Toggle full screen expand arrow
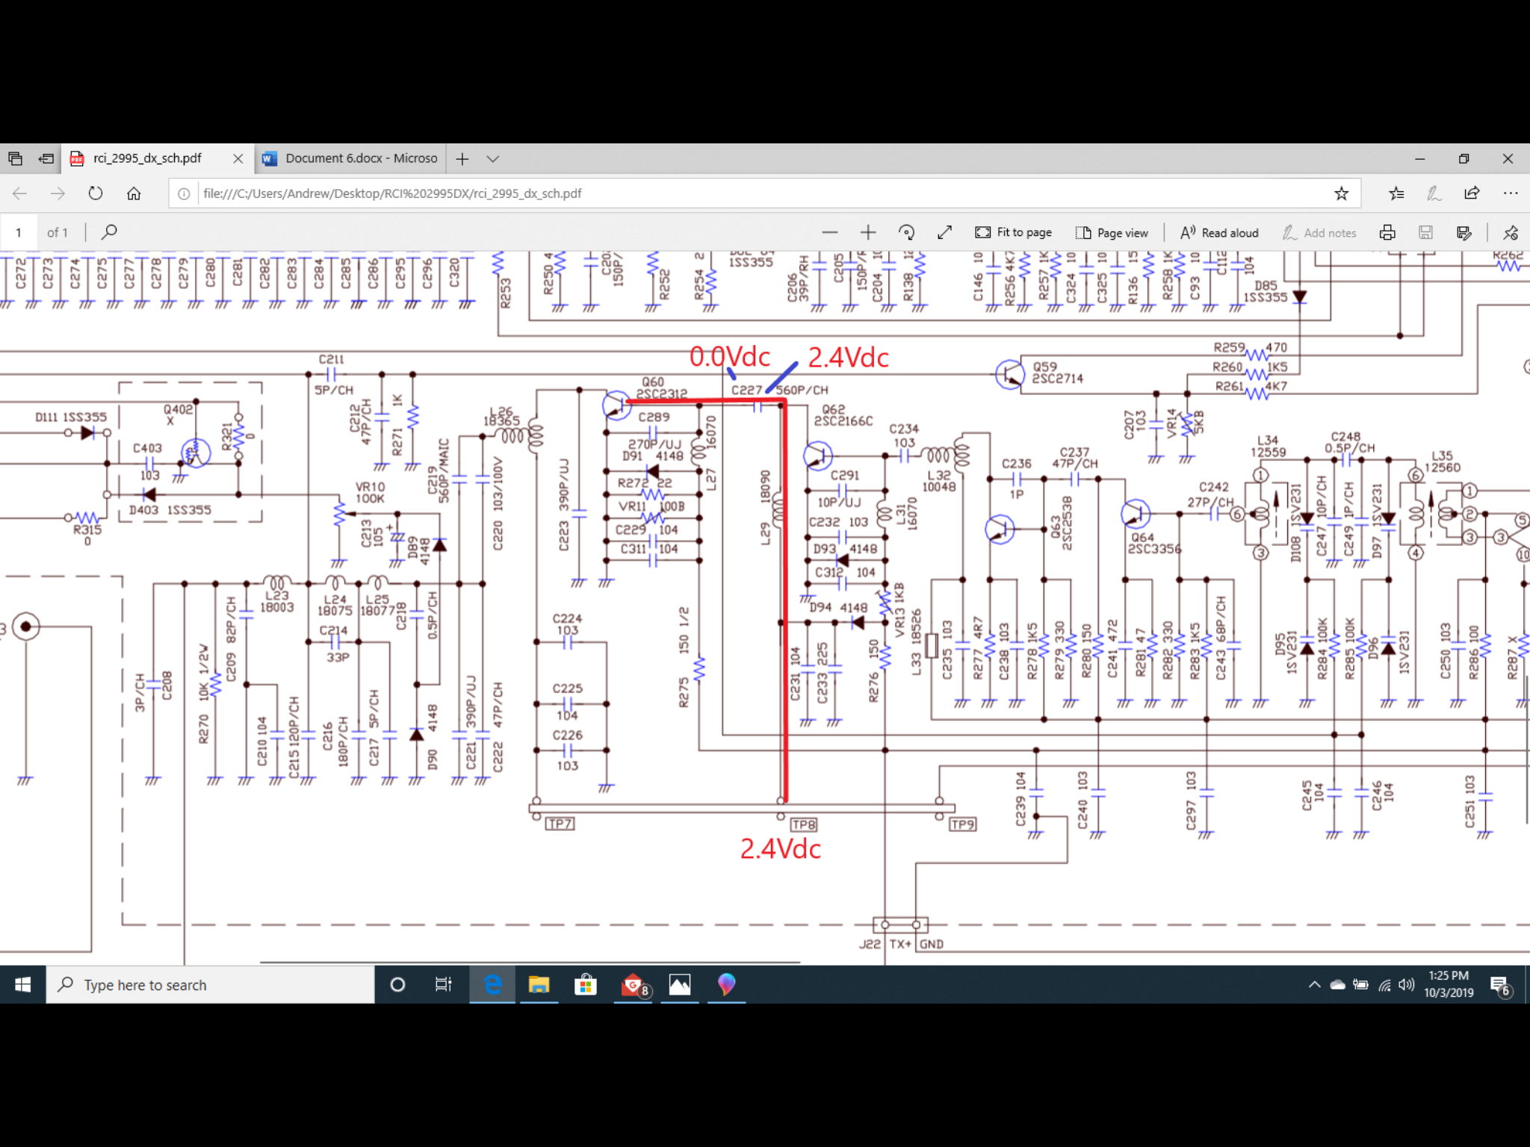 click(944, 232)
